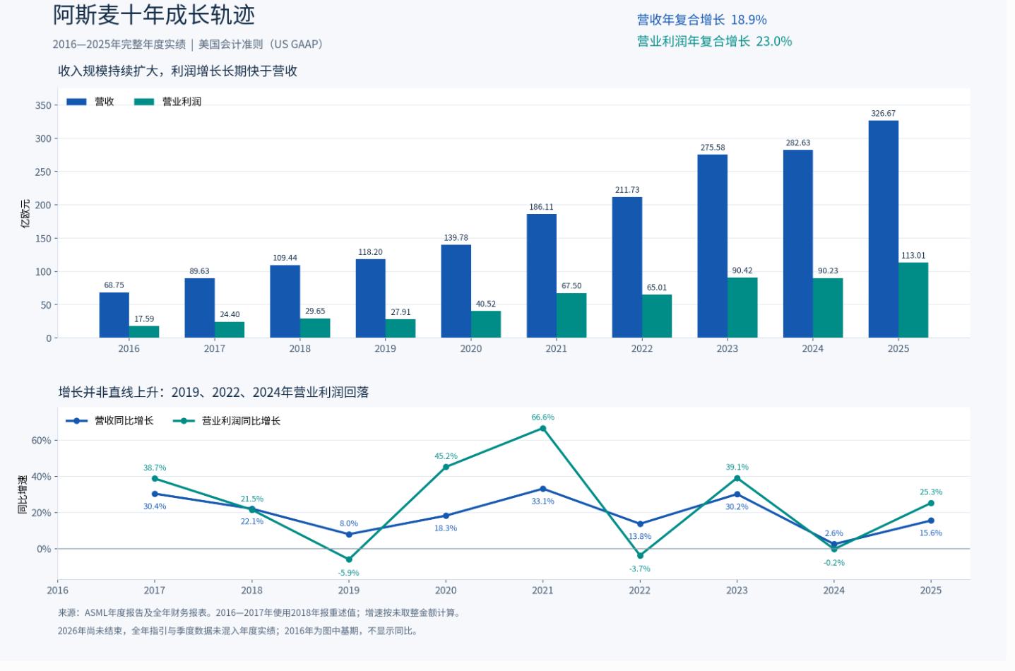Click the blue revenue bar labeled 89.63
This screenshot has height=671, width=1015.
point(200,308)
